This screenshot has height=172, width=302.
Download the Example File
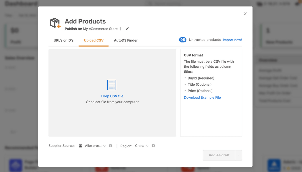(x=202, y=98)
